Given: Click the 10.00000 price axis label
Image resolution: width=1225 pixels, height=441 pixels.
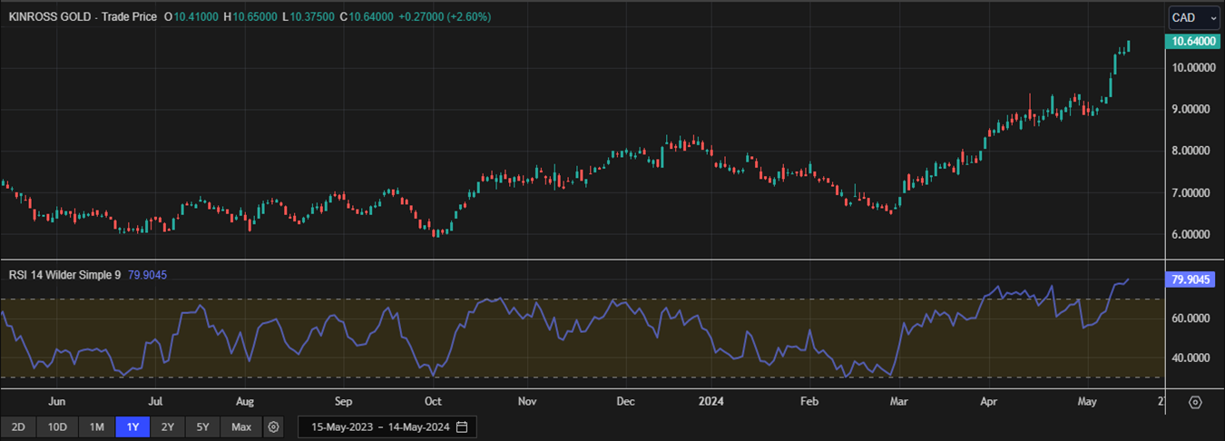Looking at the screenshot, I should (1192, 67).
